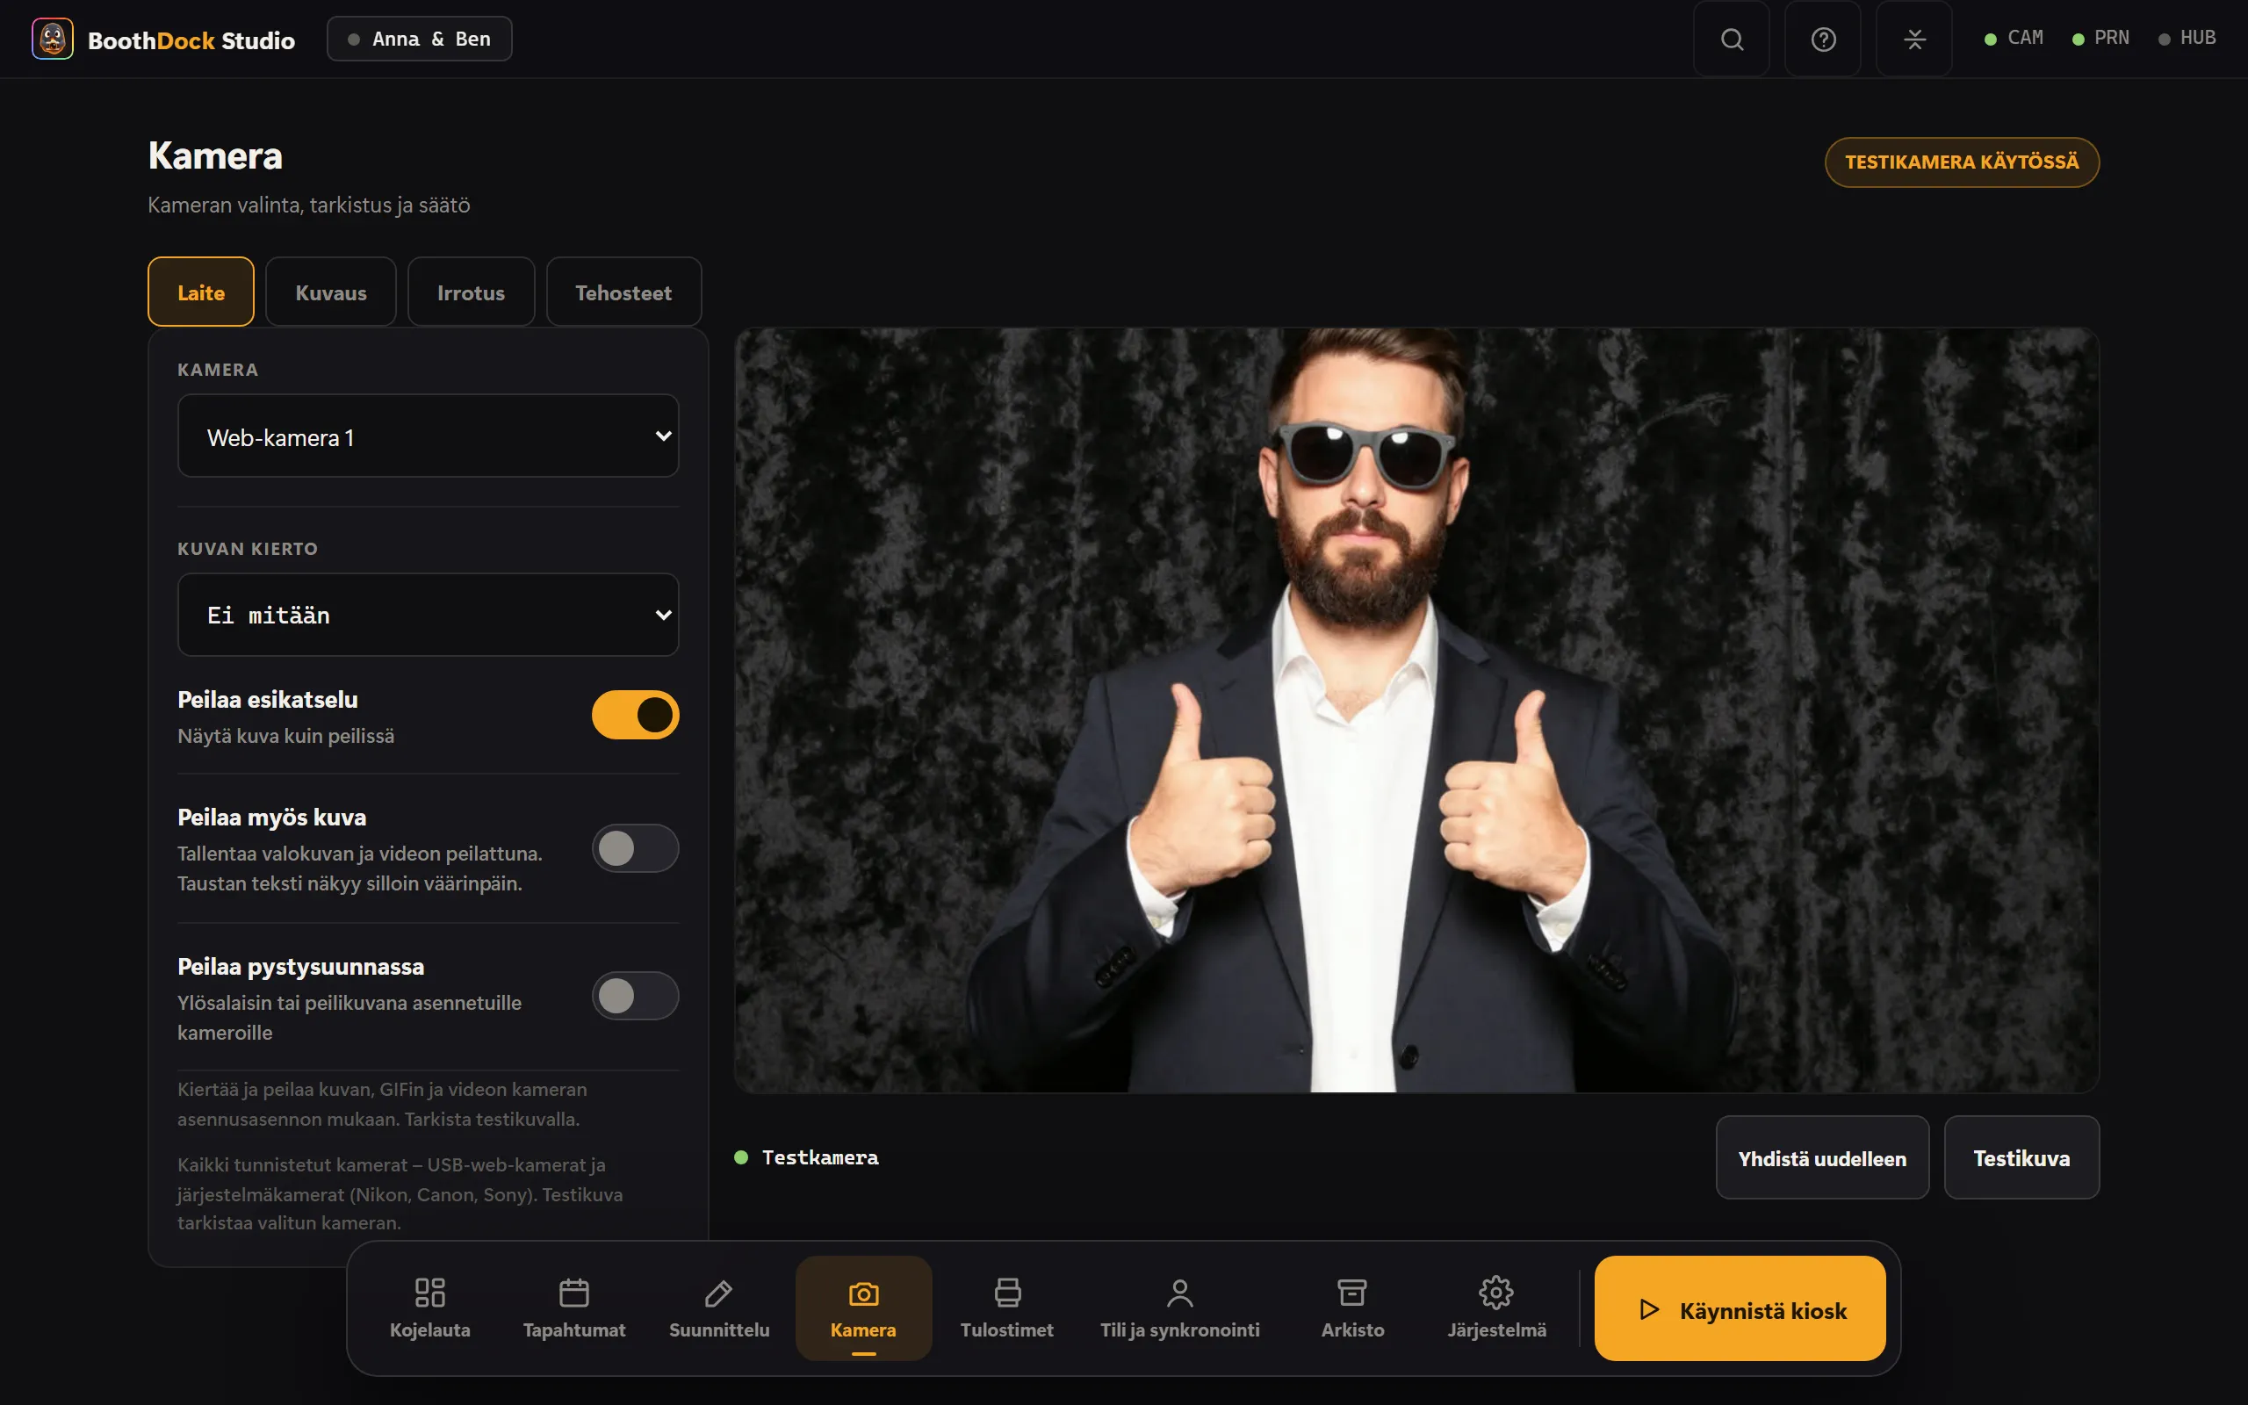
Task: Click the help question mark icon
Action: click(x=1823, y=39)
